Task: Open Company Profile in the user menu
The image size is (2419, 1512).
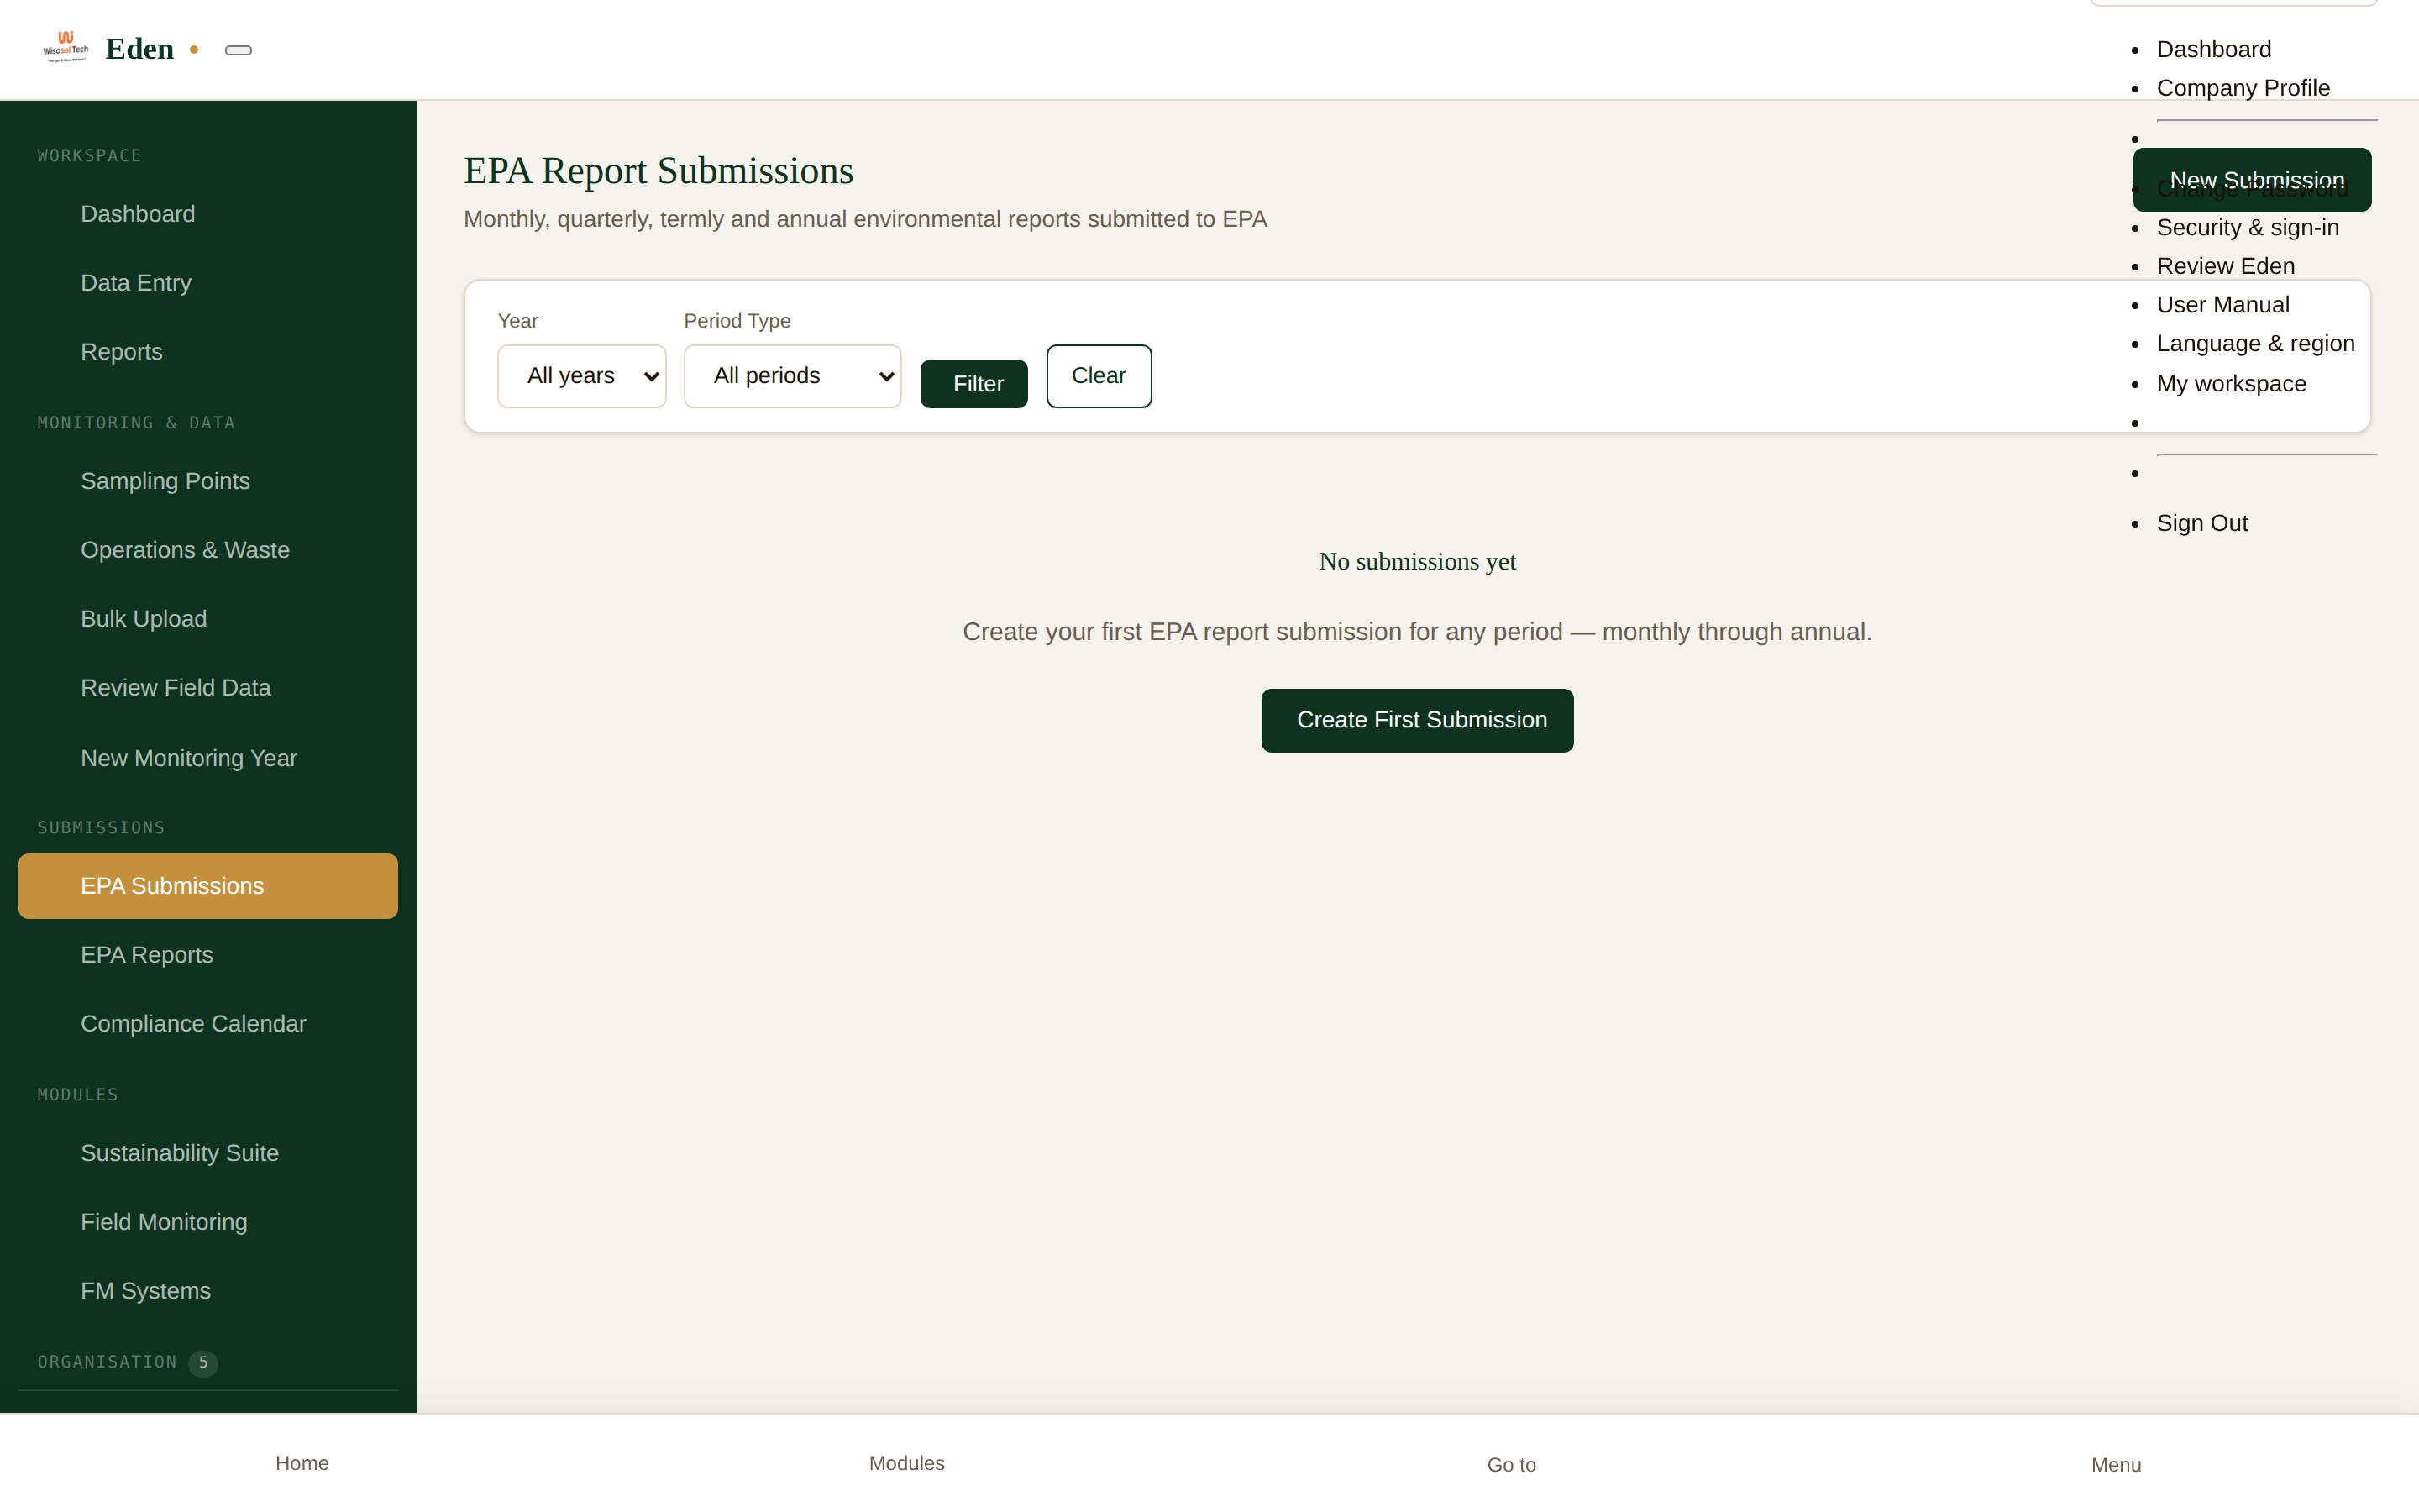Action: tap(2242, 88)
